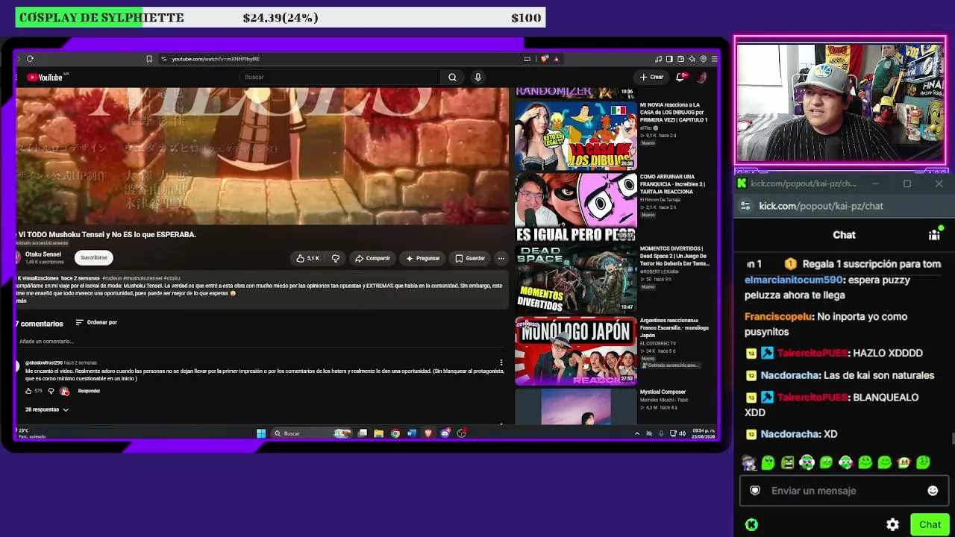This screenshot has width=955, height=537.
Task: Click the Suscribirse button
Action: click(x=93, y=257)
